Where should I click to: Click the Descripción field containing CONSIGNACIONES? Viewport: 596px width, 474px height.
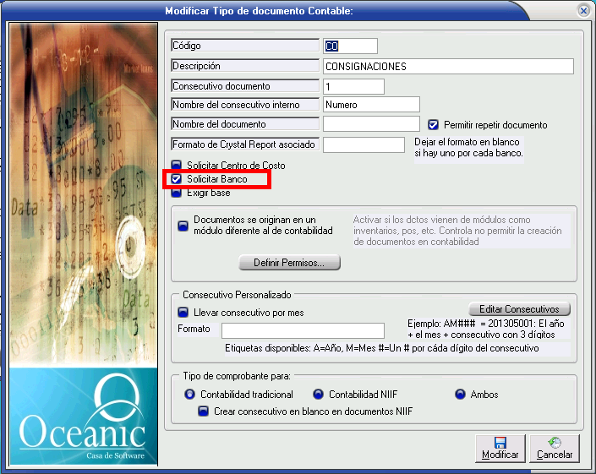(448, 66)
